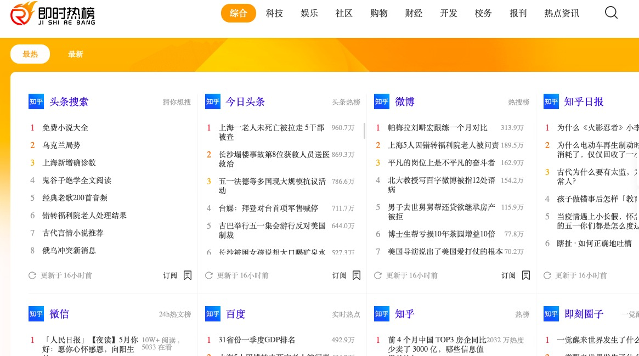This screenshot has height=356, width=639.
Task: Open the 热点资讯 category
Action: point(562,13)
